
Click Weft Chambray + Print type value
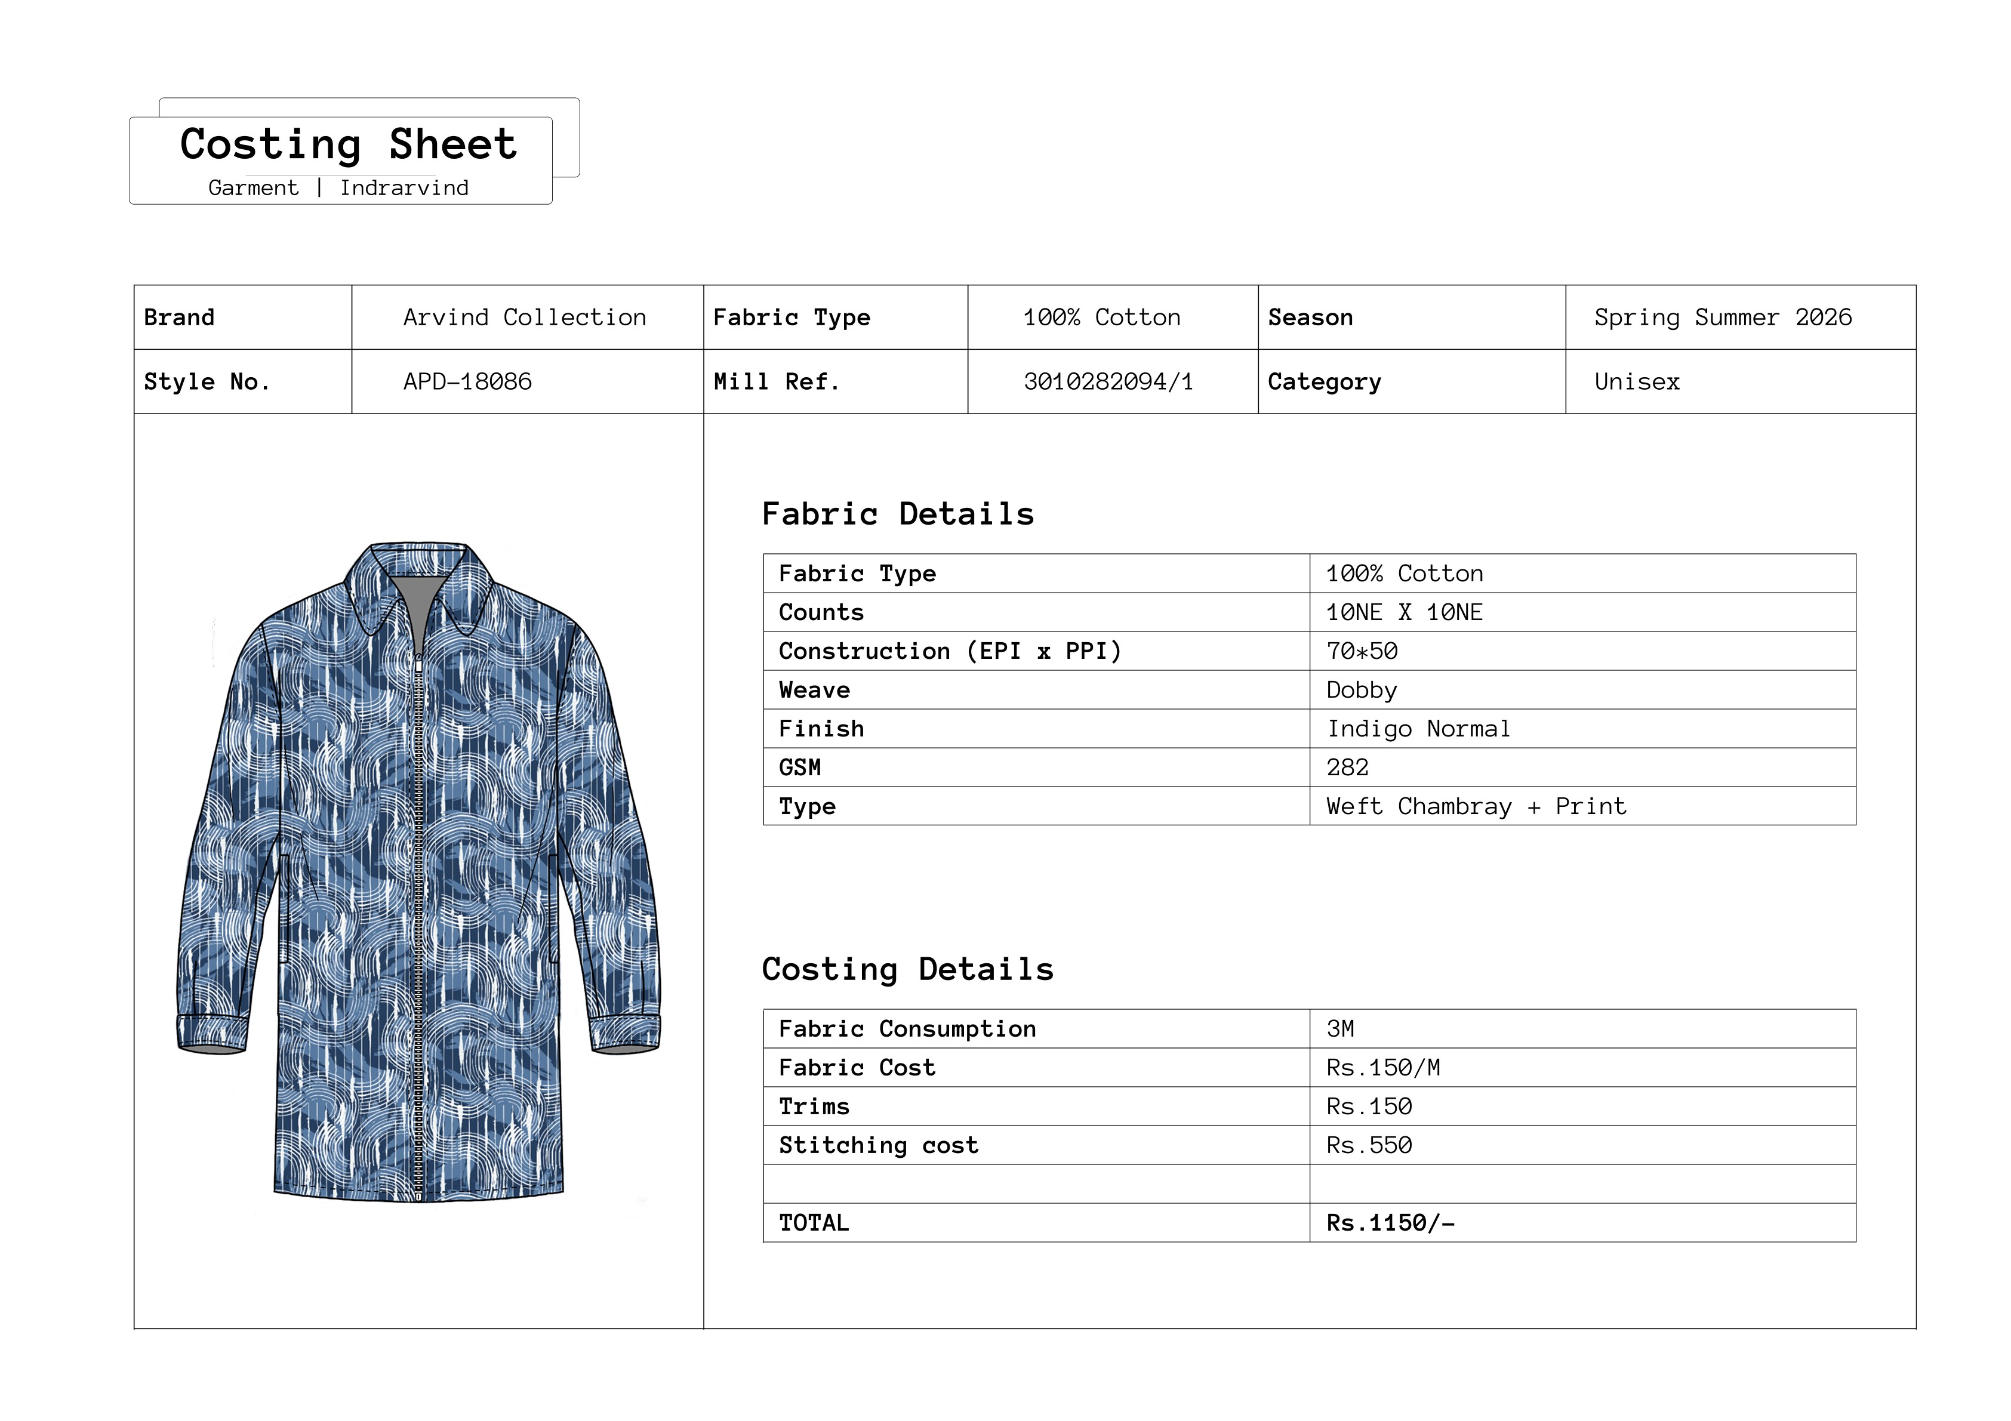pos(1476,806)
